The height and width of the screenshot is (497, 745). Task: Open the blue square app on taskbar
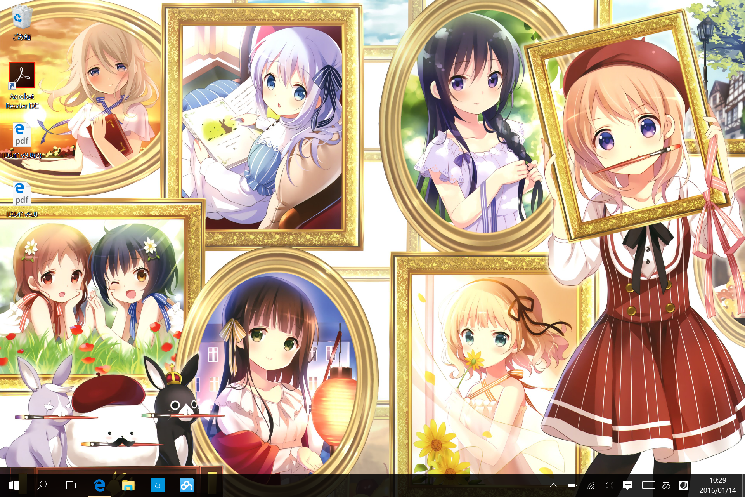[157, 485]
